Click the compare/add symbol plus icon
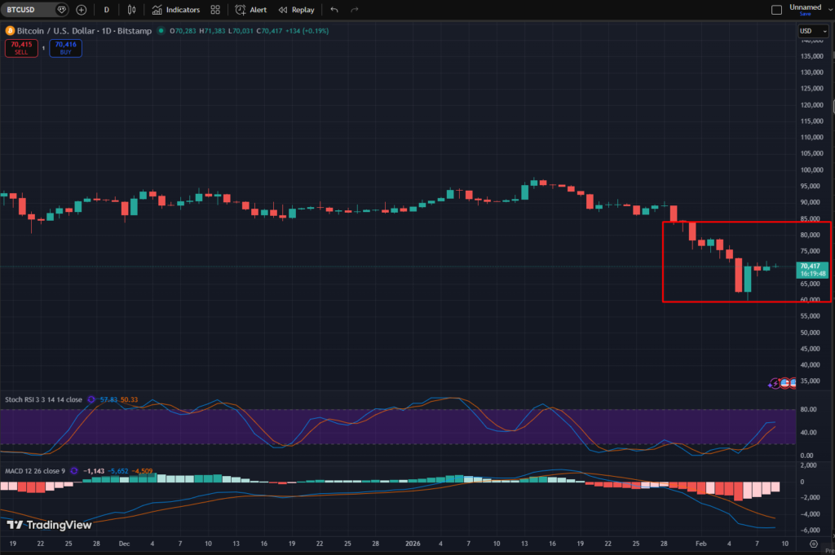This screenshot has height=555, width=835. tap(80, 9)
